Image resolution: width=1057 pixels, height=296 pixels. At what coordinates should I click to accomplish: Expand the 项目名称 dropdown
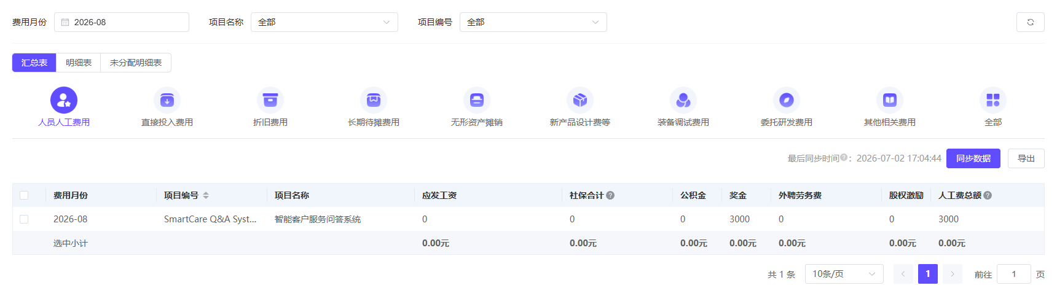[x=324, y=22]
